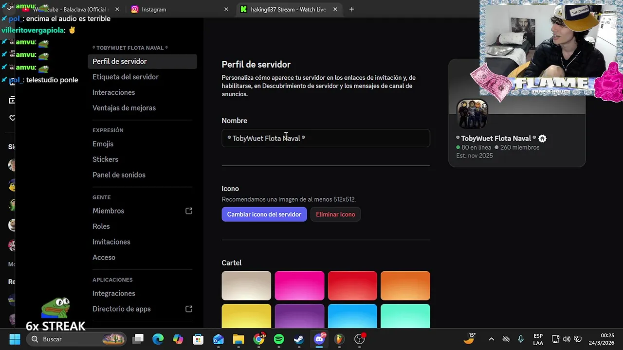The width and height of the screenshot is (623, 350).
Task: Select the beige banner color swatch
Action: (246, 286)
